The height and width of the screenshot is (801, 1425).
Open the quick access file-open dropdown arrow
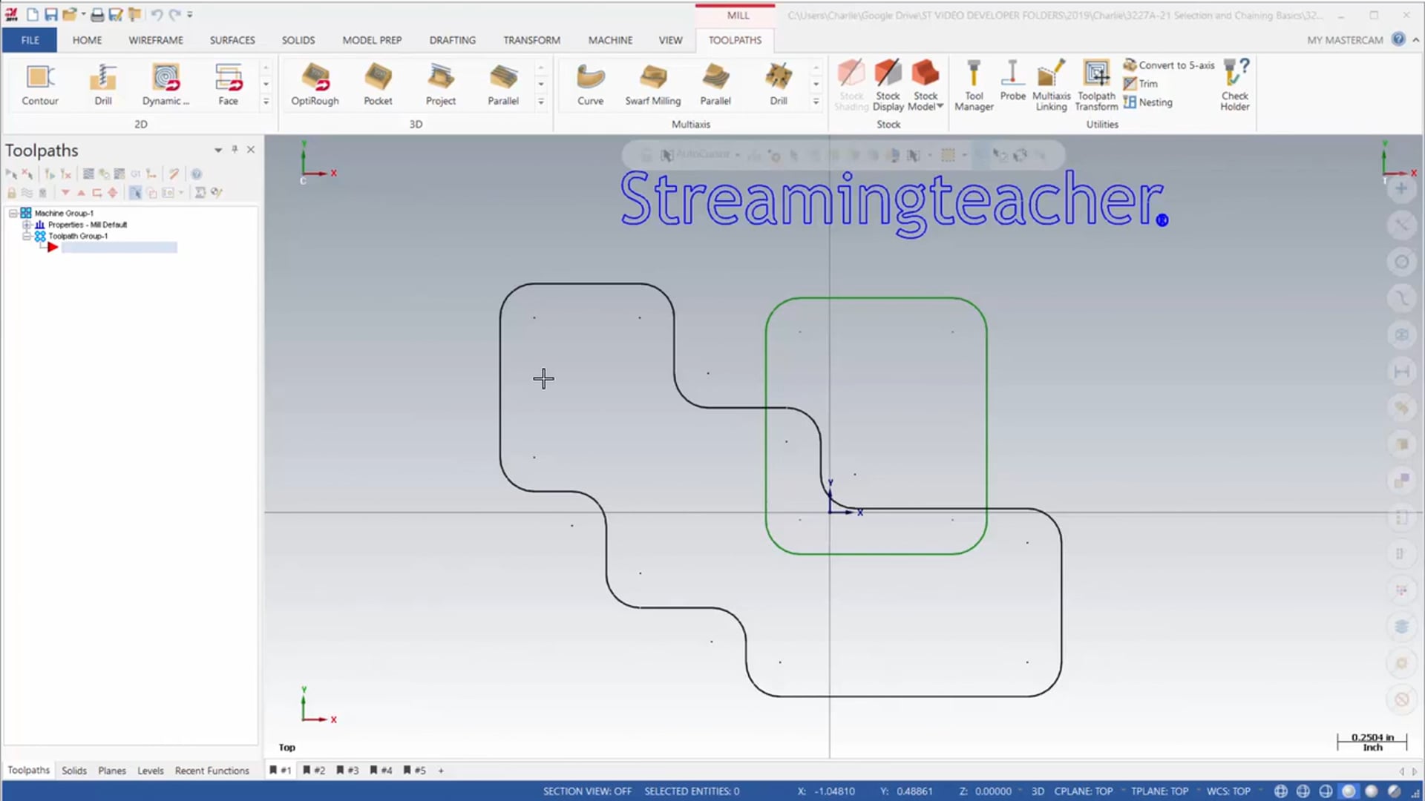pos(82,14)
